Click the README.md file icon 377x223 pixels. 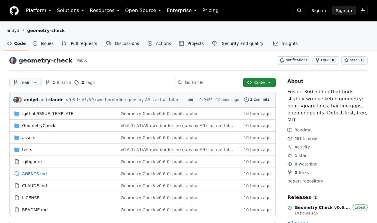point(17,210)
